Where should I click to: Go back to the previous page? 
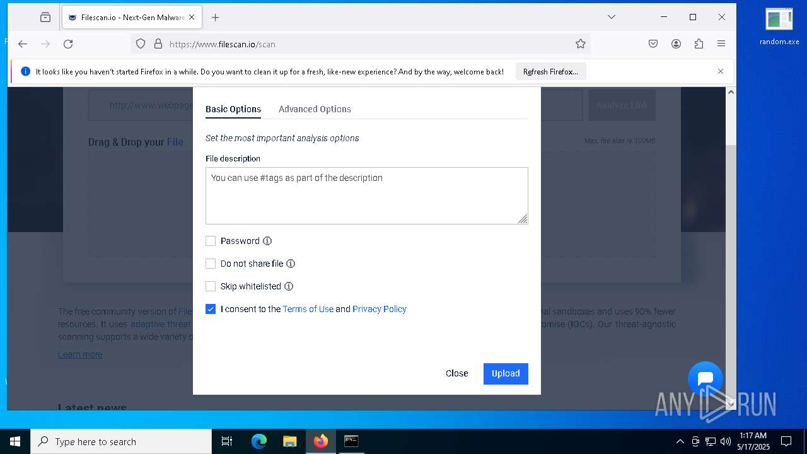click(x=23, y=44)
